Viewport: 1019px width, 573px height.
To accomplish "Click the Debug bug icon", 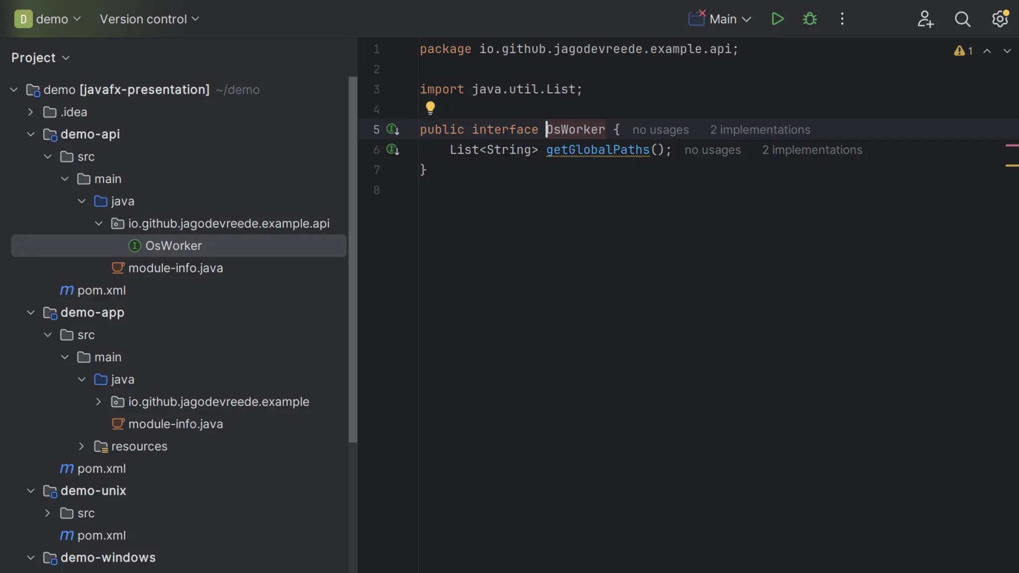I will (x=810, y=19).
